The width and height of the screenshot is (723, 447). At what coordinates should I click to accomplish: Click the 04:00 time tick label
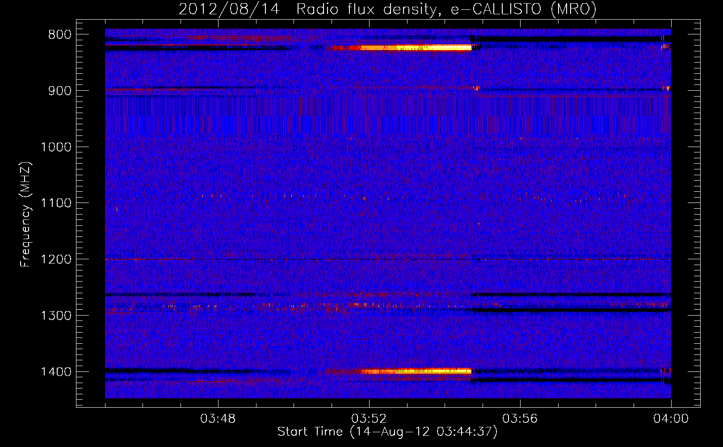(x=671, y=419)
